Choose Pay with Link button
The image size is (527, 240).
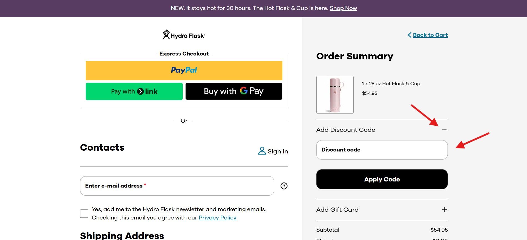coord(134,91)
